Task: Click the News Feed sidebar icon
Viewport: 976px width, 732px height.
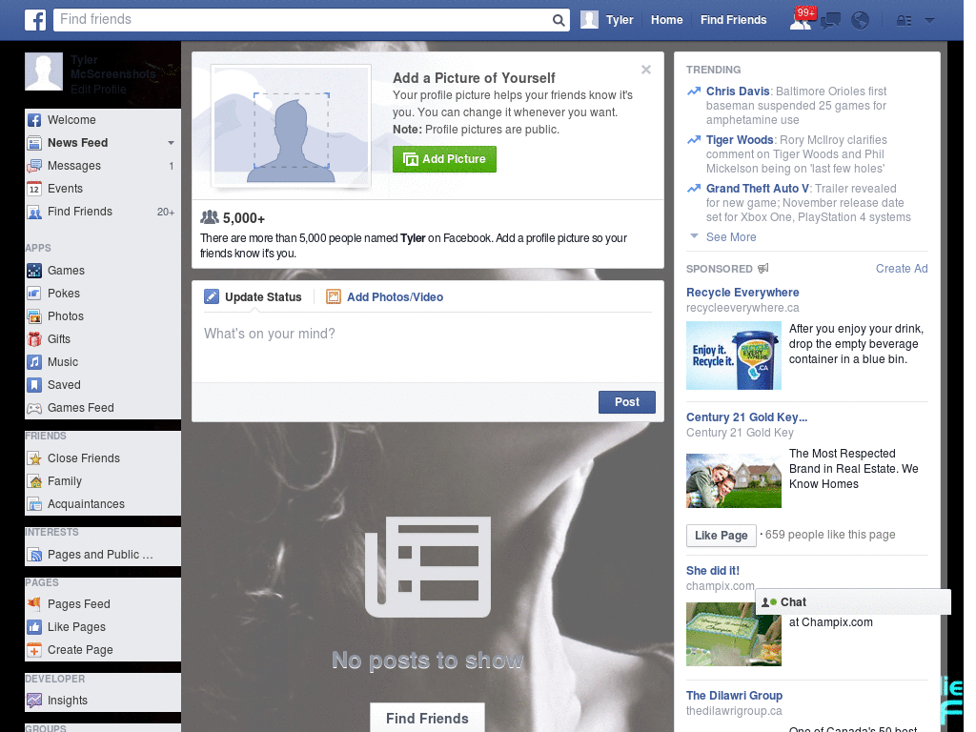Action: (x=34, y=143)
